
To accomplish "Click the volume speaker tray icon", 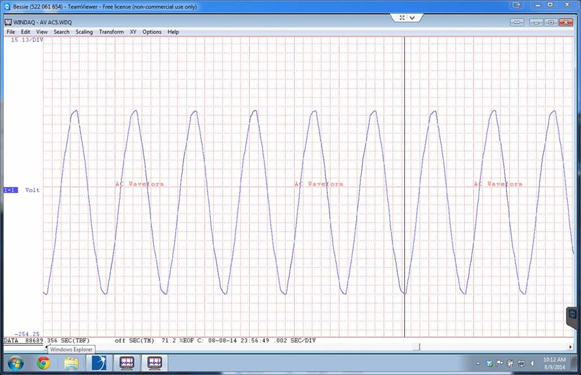I will [x=533, y=364].
